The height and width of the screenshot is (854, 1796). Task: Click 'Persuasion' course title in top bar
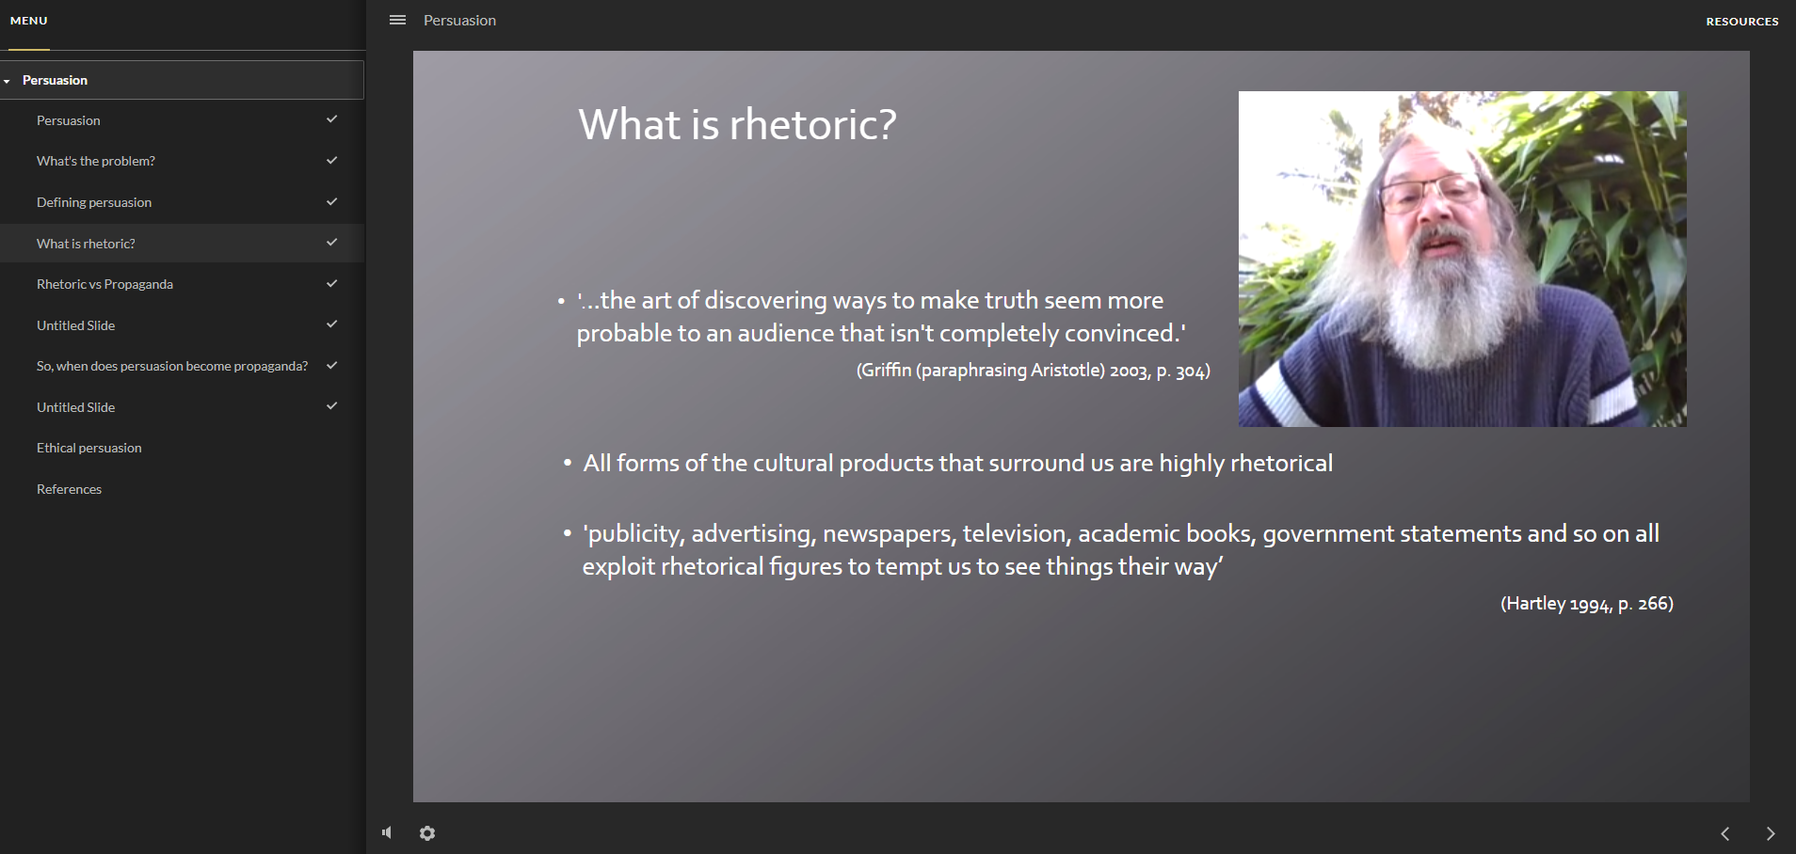459,20
